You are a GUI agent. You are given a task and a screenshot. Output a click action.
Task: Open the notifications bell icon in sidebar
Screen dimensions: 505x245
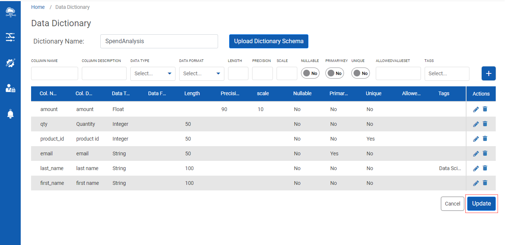pyautogui.click(x=10, y=114)
